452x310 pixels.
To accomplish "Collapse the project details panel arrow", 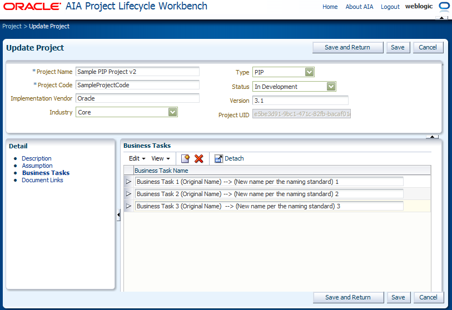I will [432, 137].
